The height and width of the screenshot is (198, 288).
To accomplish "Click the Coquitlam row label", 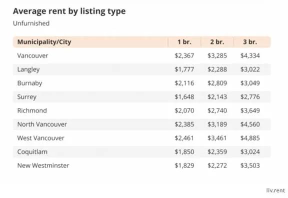I will (x=32, y=152).
